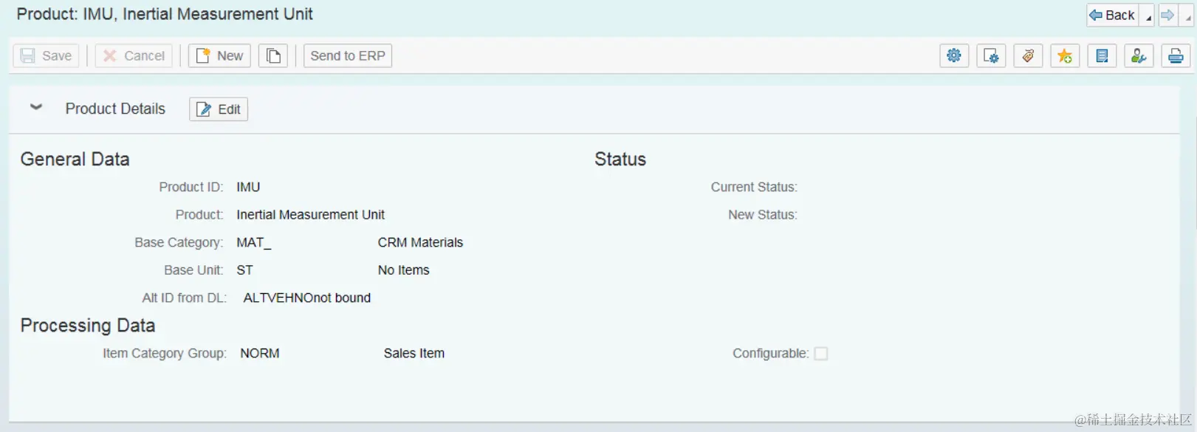Screen dimensions: 1197x432
Task: Click the blue document notes icon
Action: point(1102,55)
